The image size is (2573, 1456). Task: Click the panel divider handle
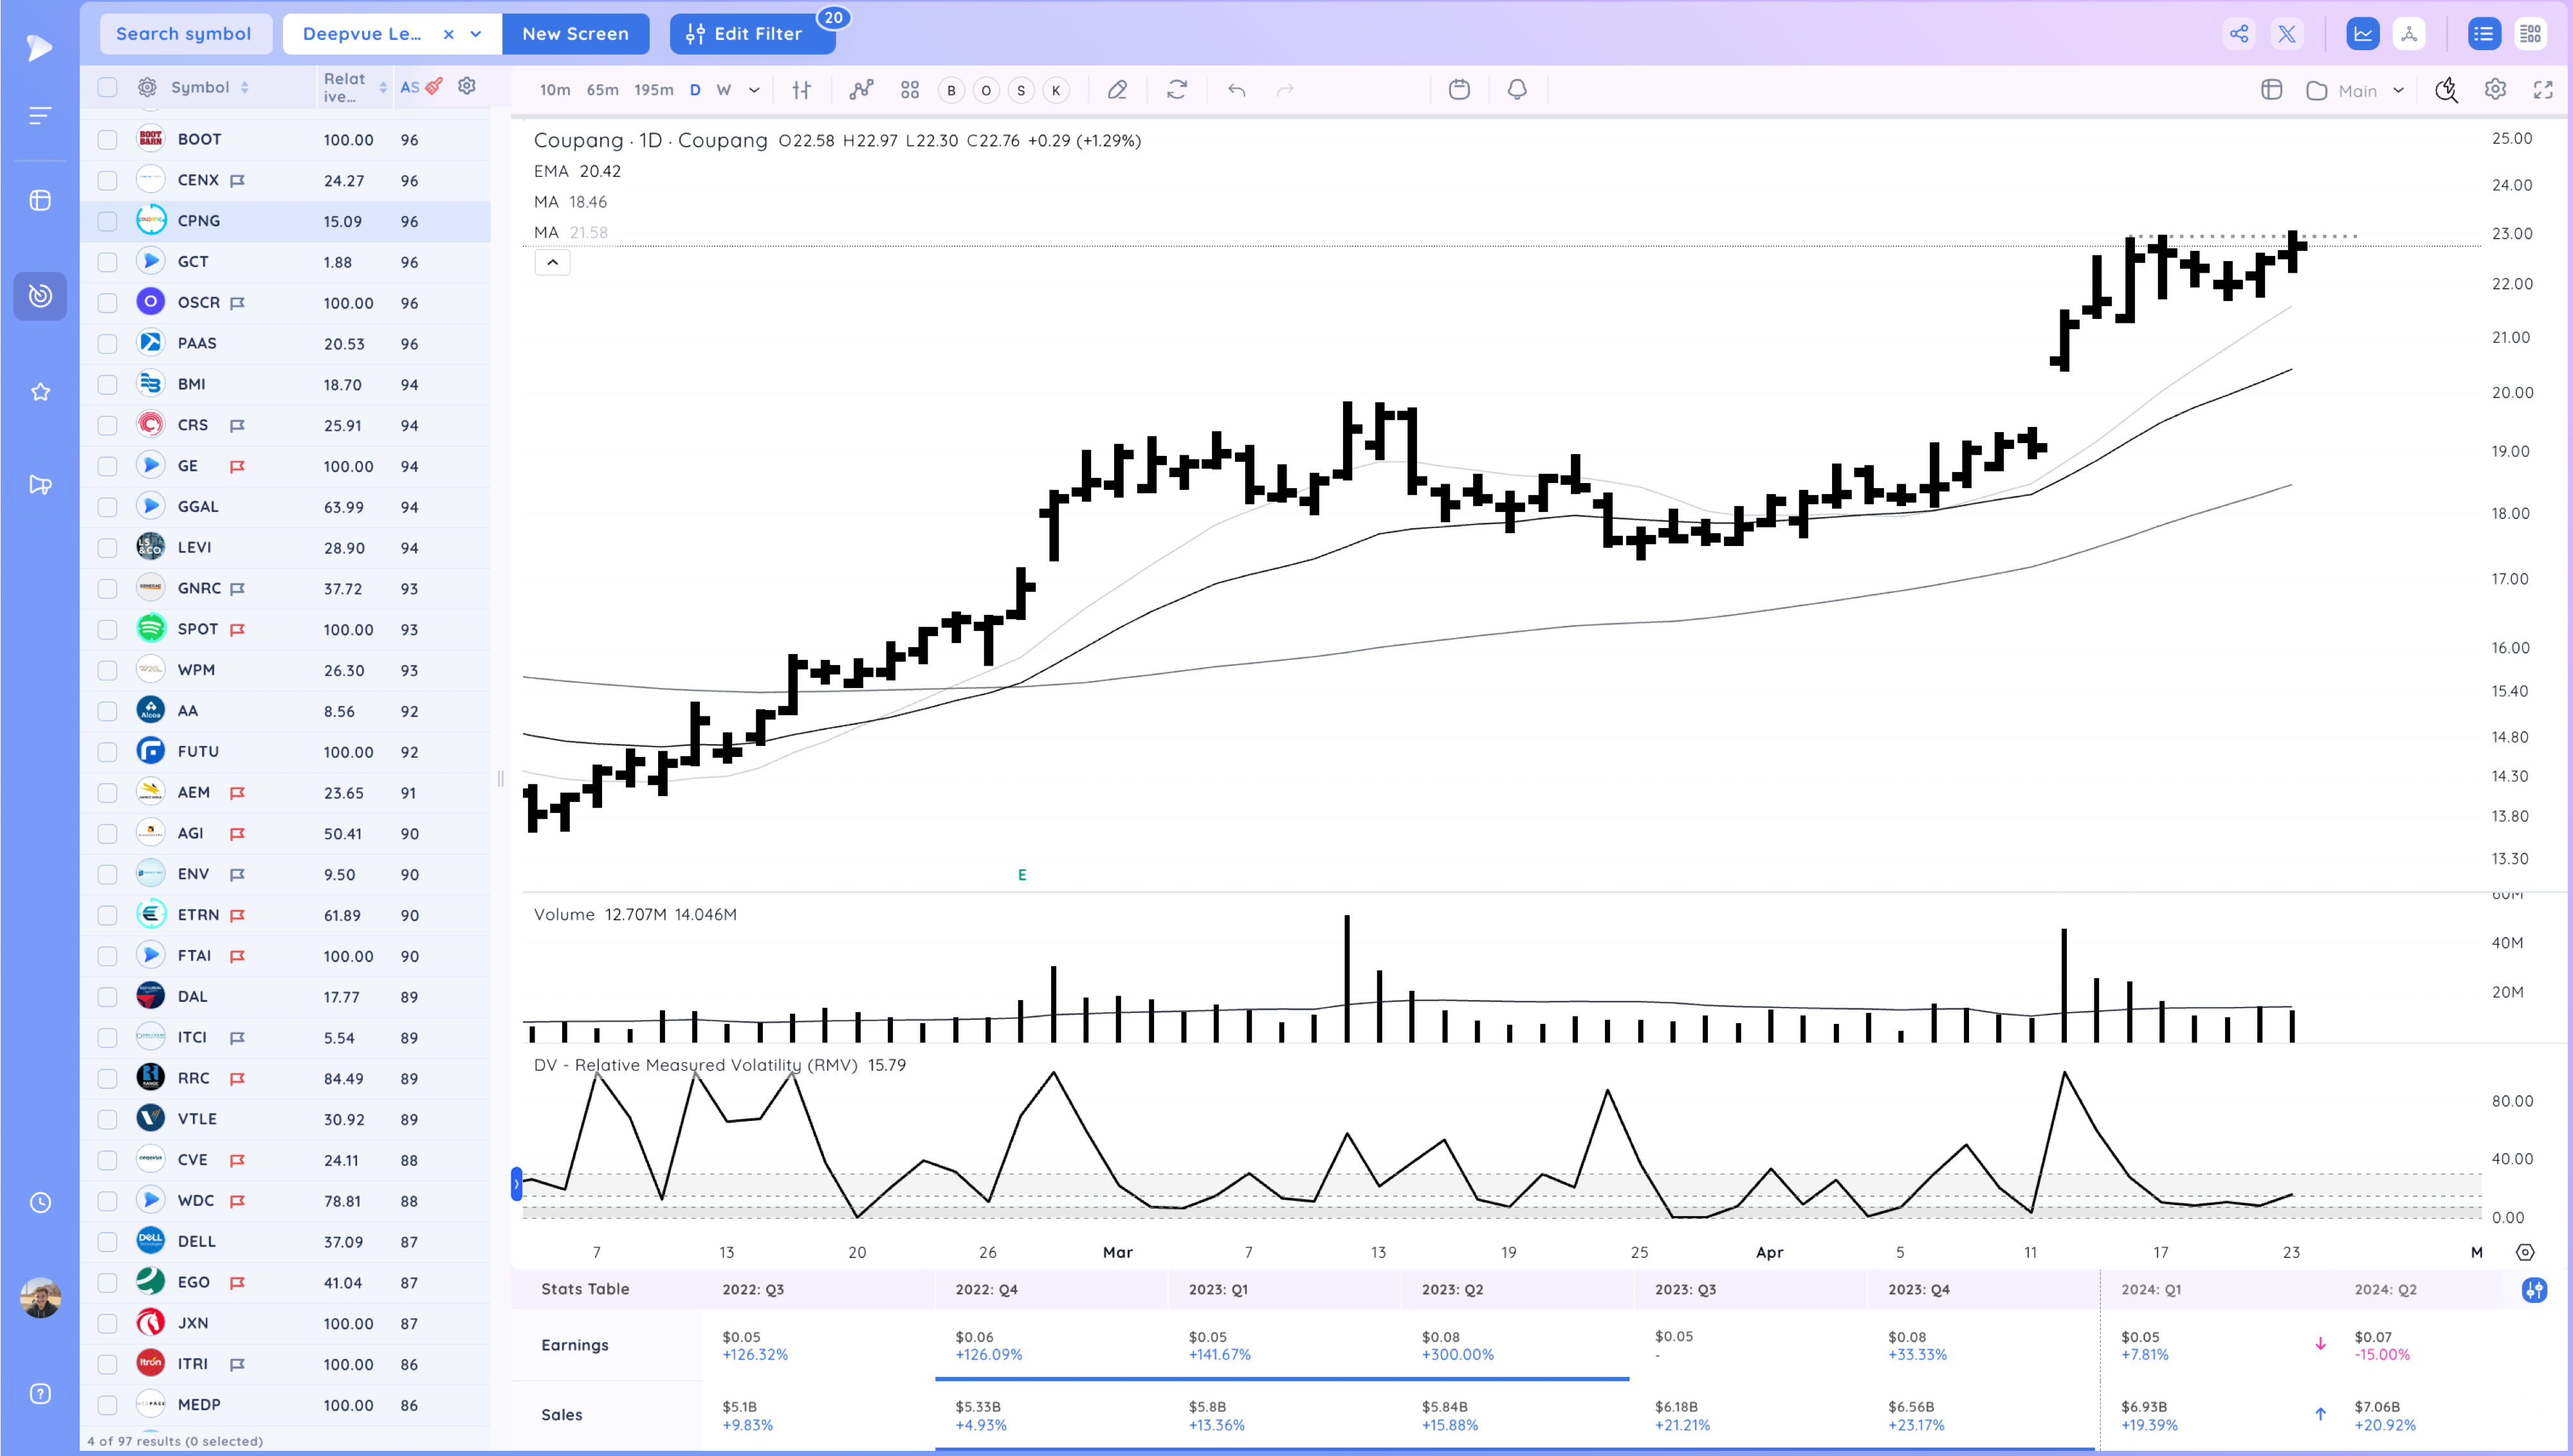click(x=500, y=778)
